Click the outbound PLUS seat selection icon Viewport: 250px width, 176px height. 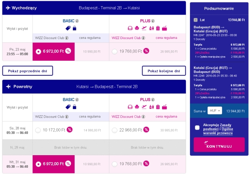pyautogui.click(x=137, y=28)
